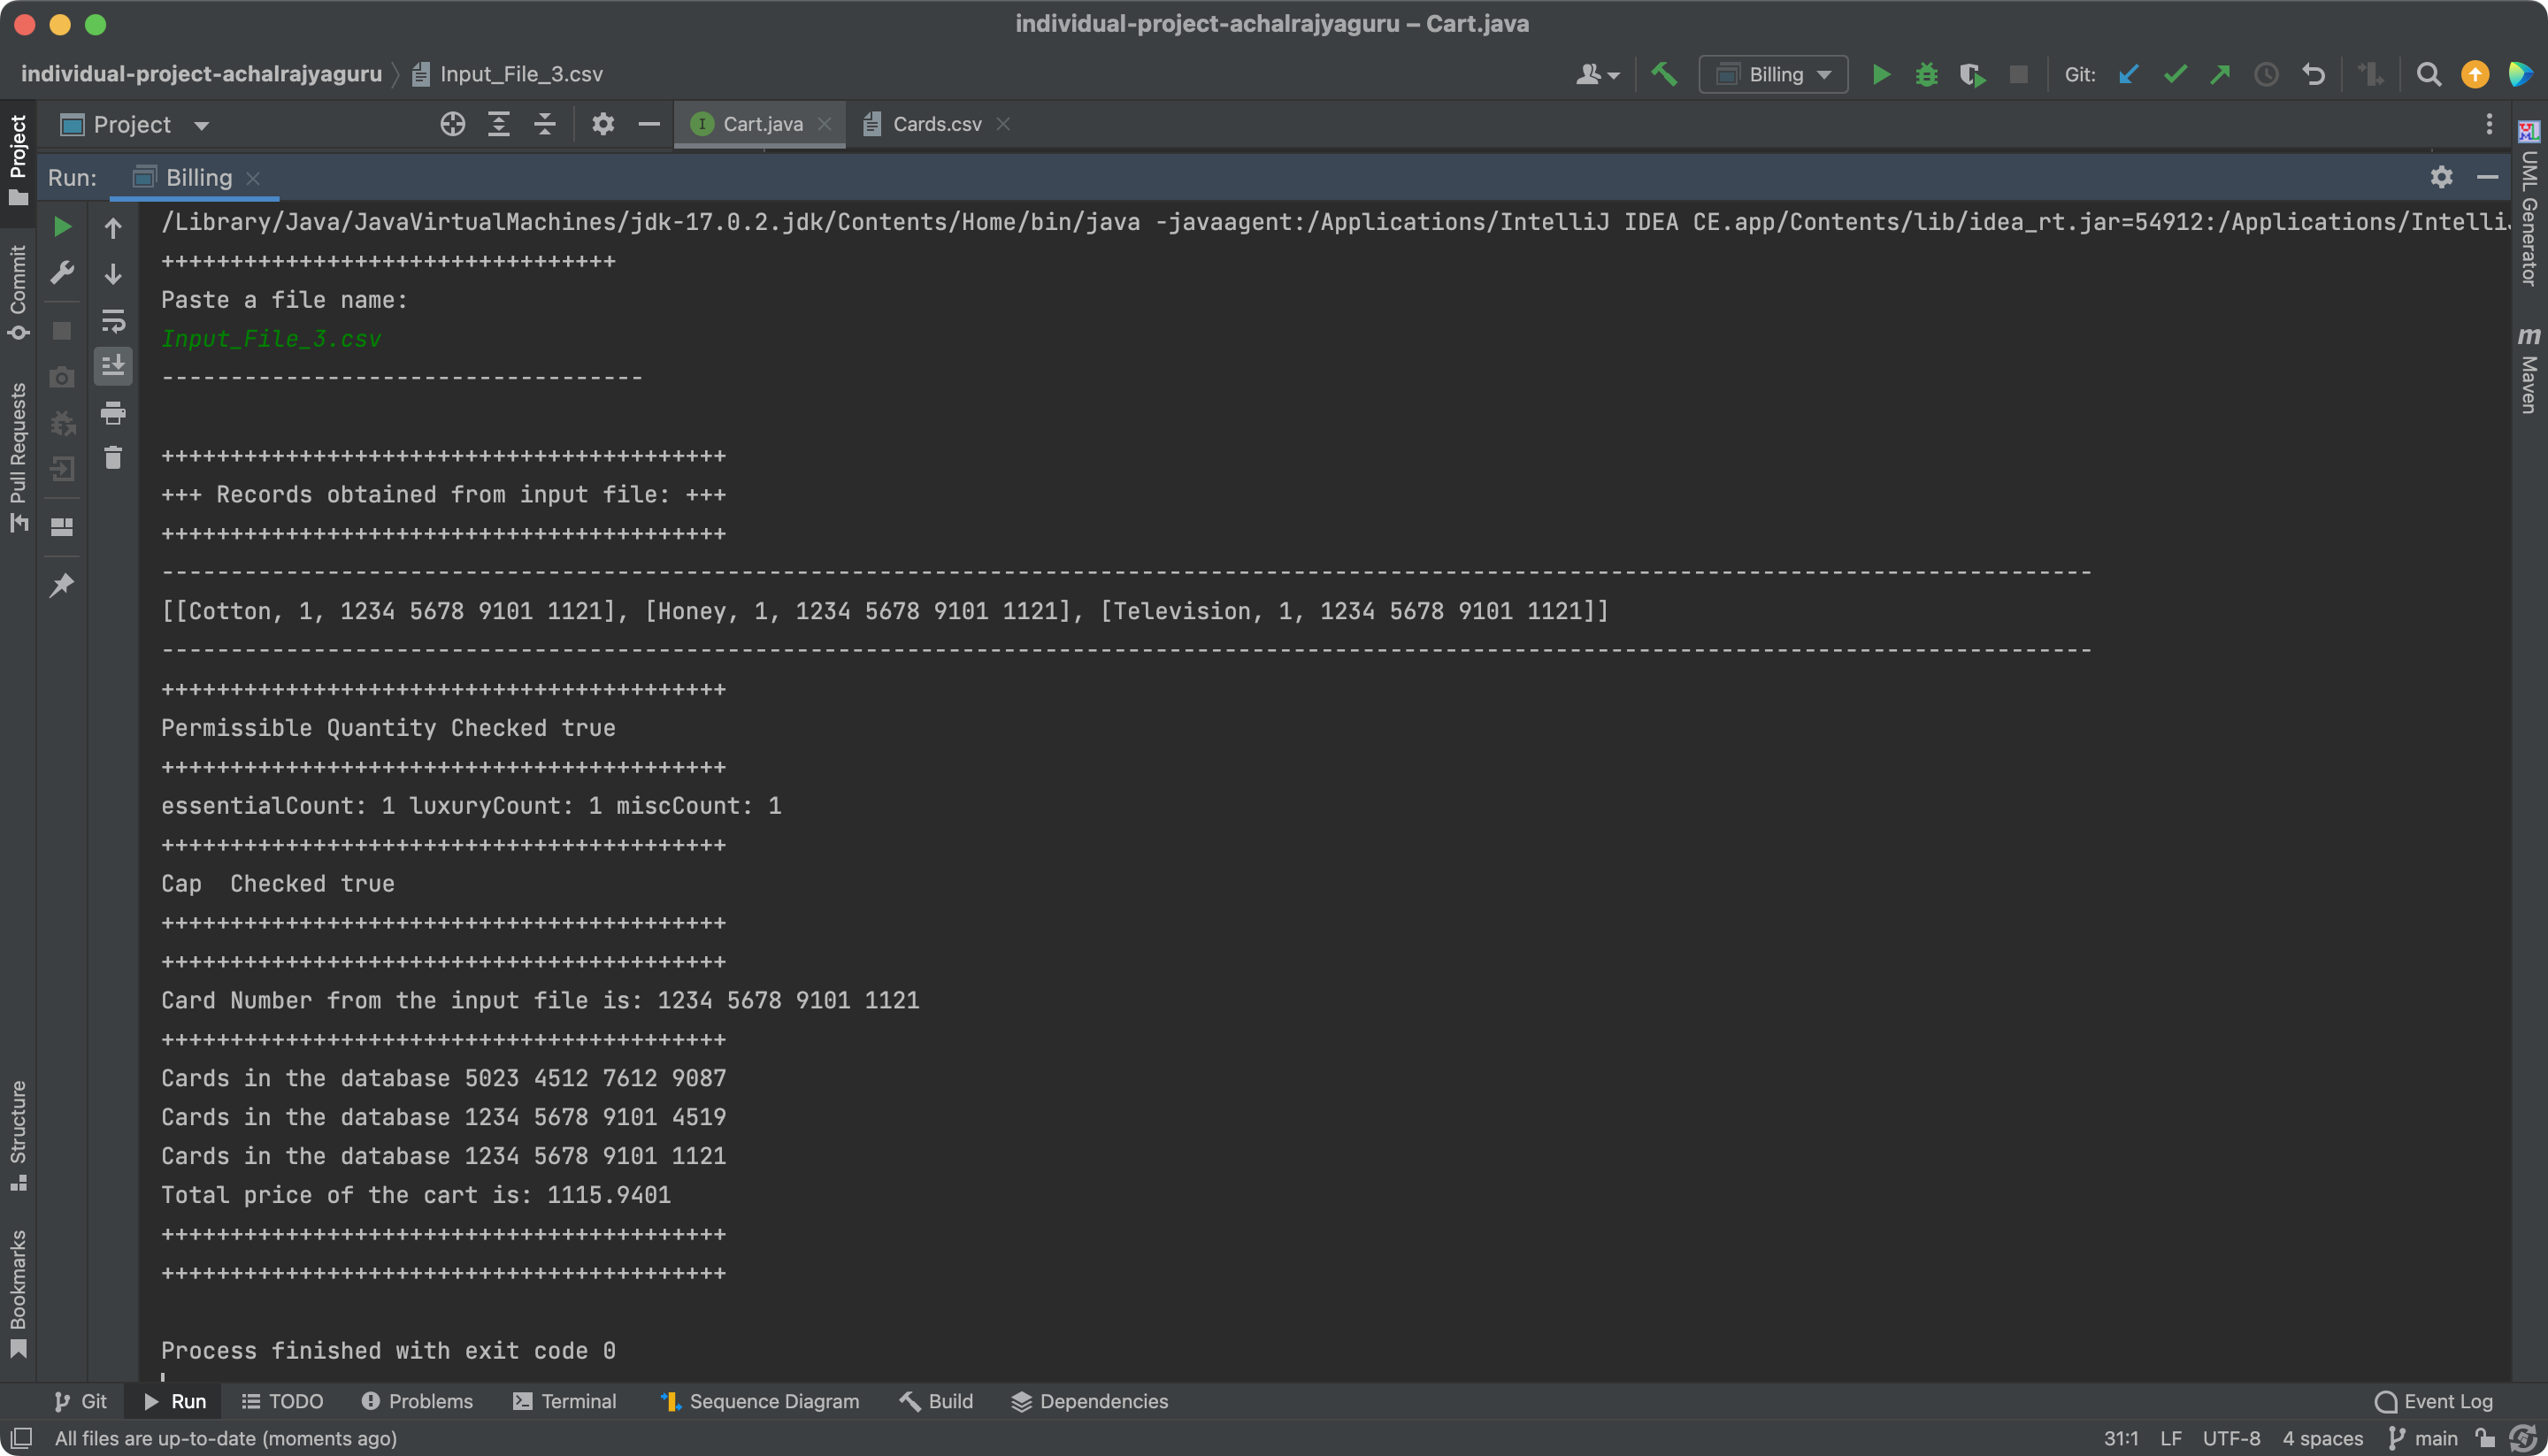Open the user account dropdown

(x=1597, y=75)
